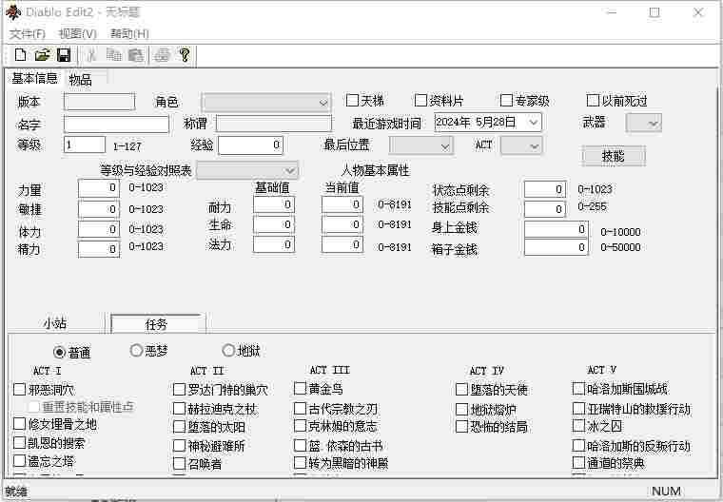Select the 地狱 difficulty radio button
723x502 pixels.
pyautogui.click(x=228, y=350)
